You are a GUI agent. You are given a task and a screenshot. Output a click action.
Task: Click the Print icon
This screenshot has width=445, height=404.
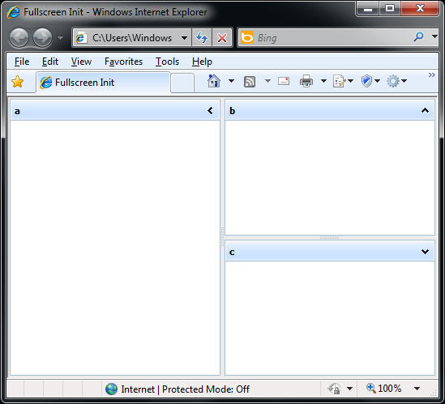click(x=306, y=82)
